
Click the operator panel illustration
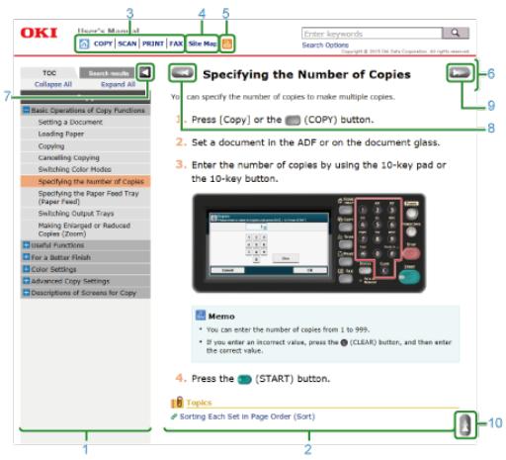coord(308,243)
